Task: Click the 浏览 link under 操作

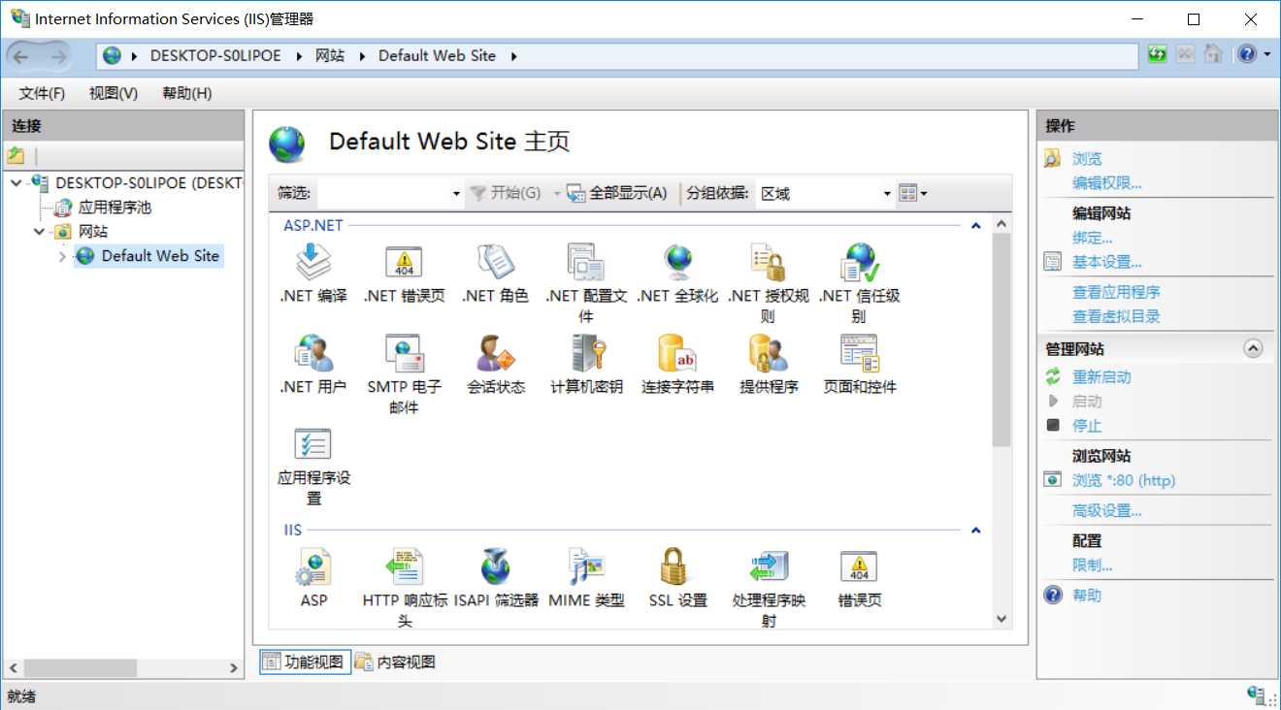Action: click(x=1087, y=159)
